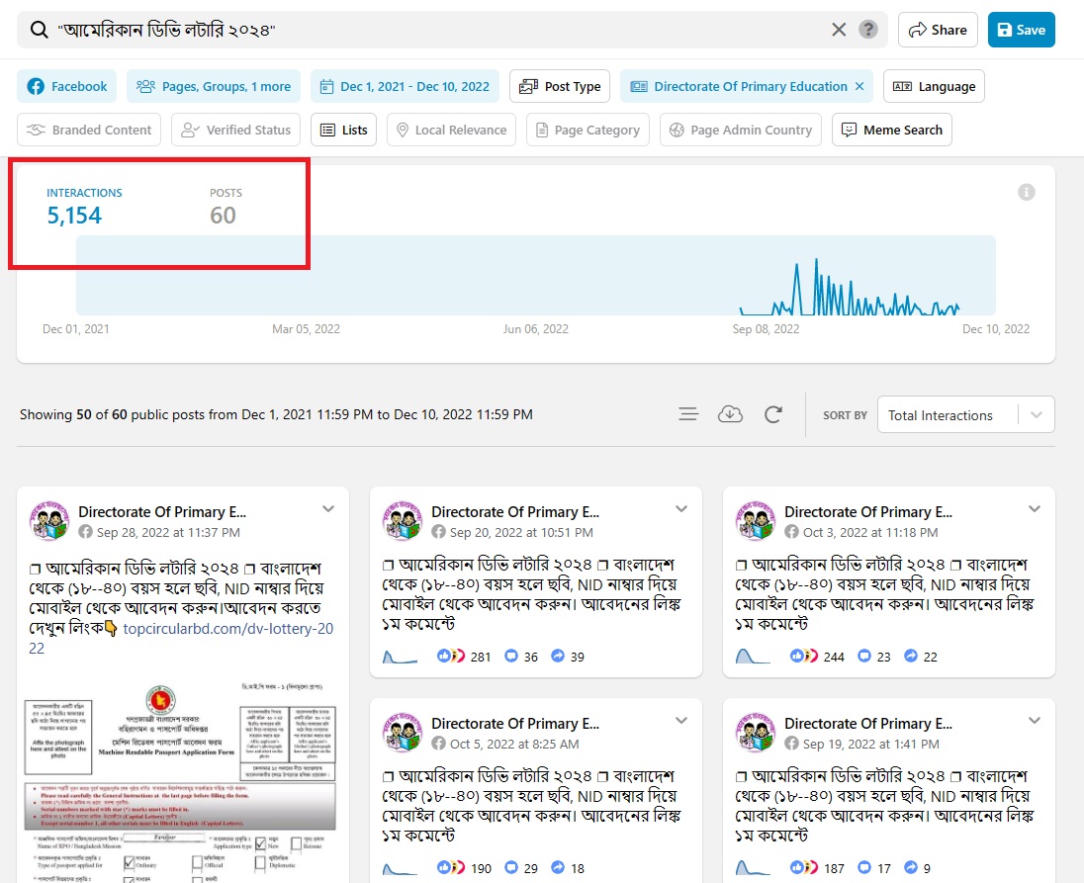
Task: Click comments icon with 23 count
Action: click(x=864, y=656)
